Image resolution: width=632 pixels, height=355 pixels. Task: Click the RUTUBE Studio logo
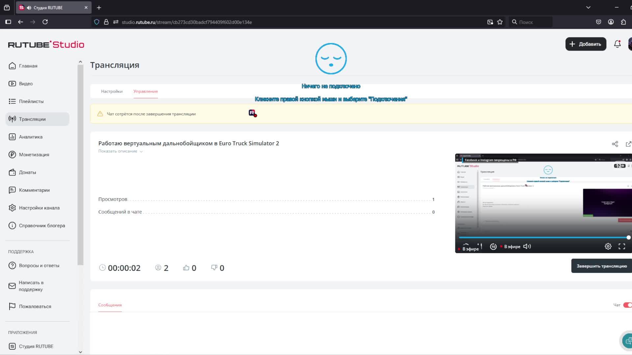click(46, 44)
